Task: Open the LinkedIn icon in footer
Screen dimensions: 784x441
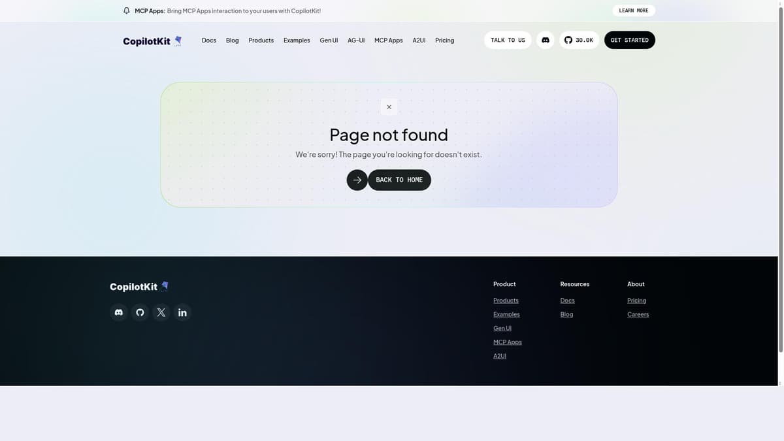Action: 182,312
